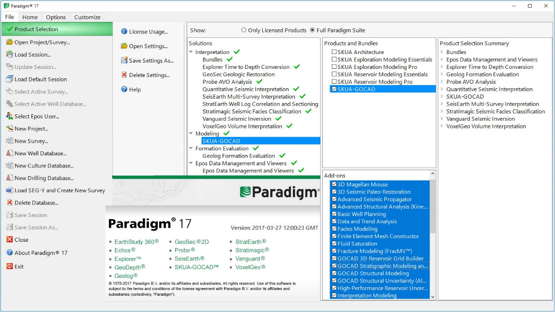Select the Only Licensed Products radio button
555x312 pixels.
[x=244, y=30]
